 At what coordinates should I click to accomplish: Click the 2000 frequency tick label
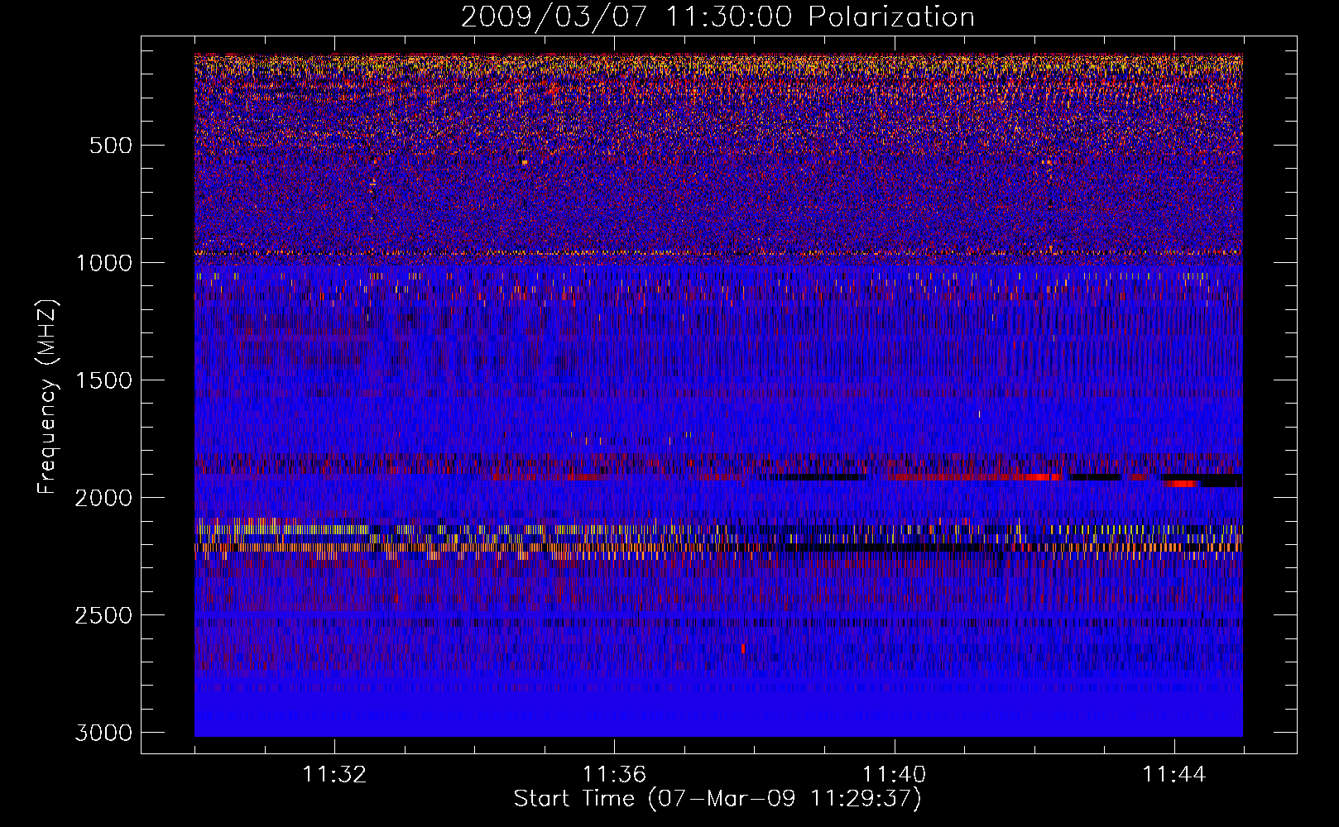coord(103,498)
